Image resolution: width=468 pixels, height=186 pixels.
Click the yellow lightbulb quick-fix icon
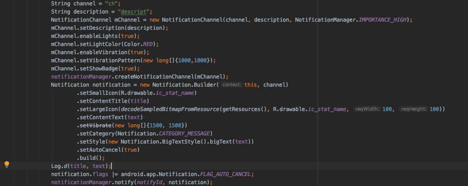click(x=7, y=164)
